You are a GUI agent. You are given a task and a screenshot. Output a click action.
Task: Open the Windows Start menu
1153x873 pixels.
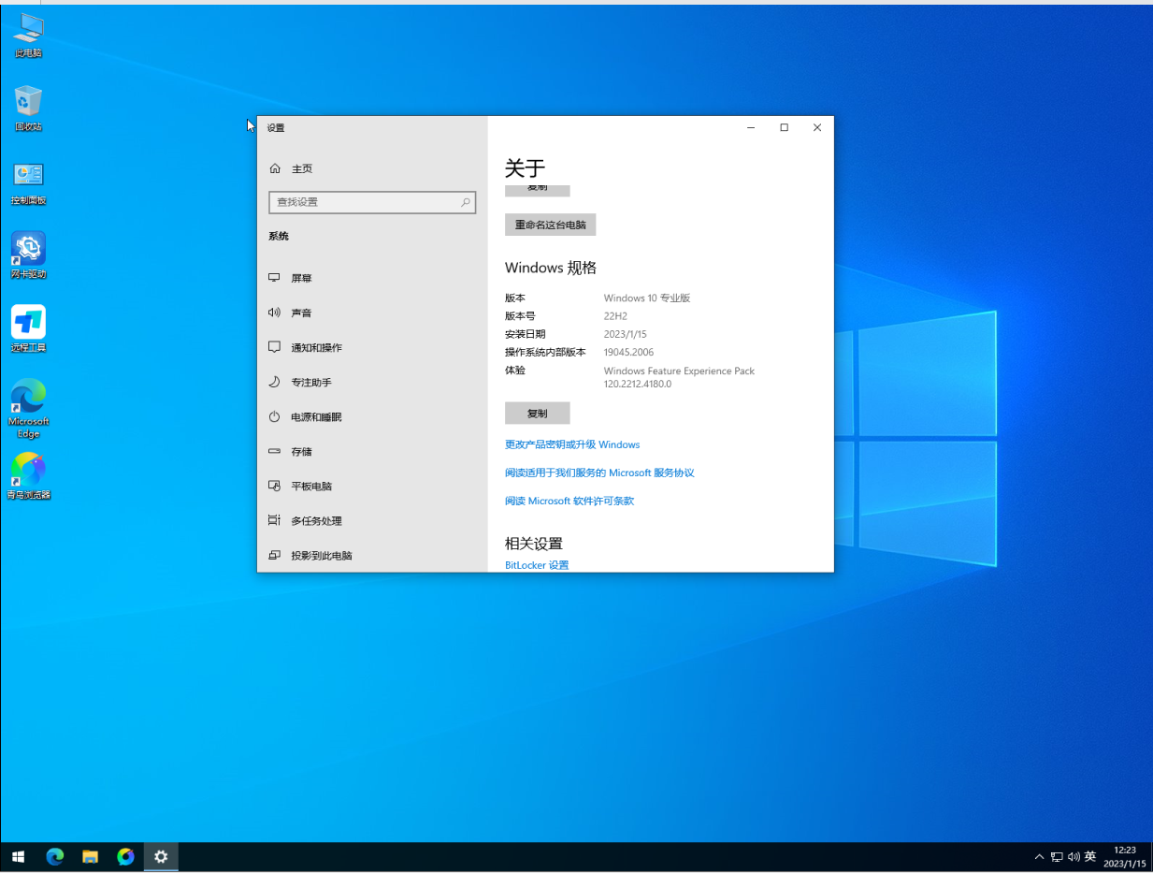tap(18, 856)
